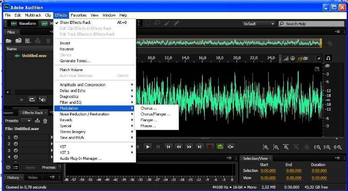Click the waveform overview navigator bar
348x191 pixels.
click(x=229, y=43)
